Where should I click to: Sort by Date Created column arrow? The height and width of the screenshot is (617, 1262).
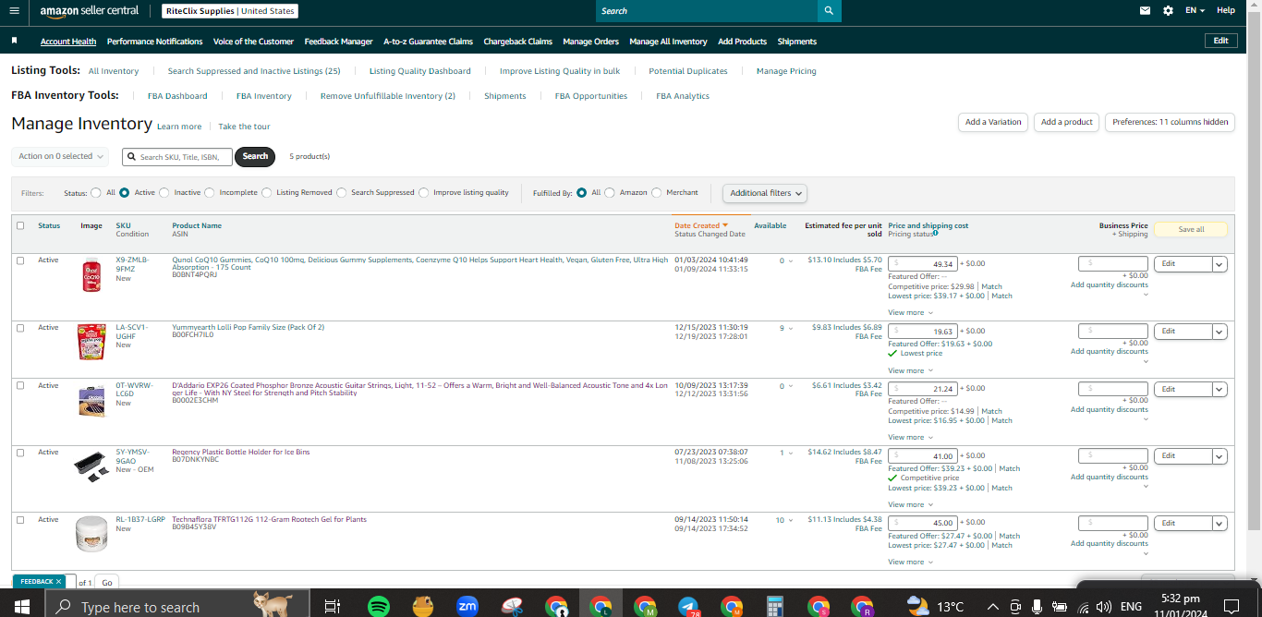pyautogui.click(x=725, y=225)
